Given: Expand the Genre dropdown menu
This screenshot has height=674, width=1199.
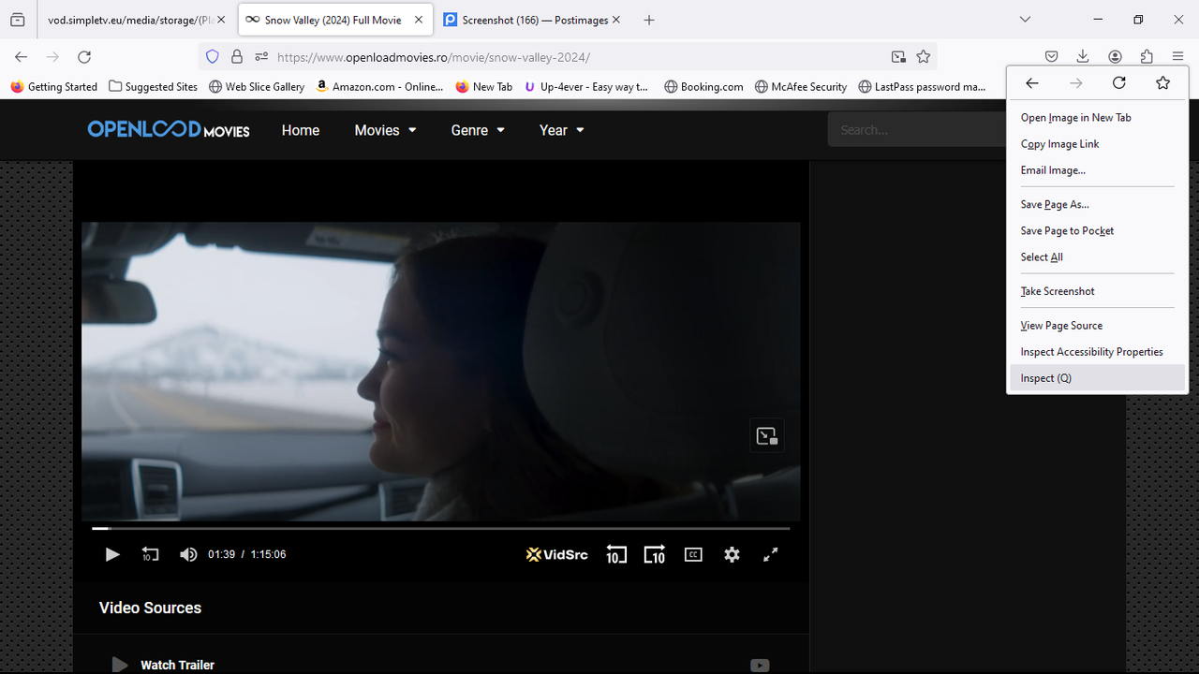Looking at the screenshot, I should point(478,130).
